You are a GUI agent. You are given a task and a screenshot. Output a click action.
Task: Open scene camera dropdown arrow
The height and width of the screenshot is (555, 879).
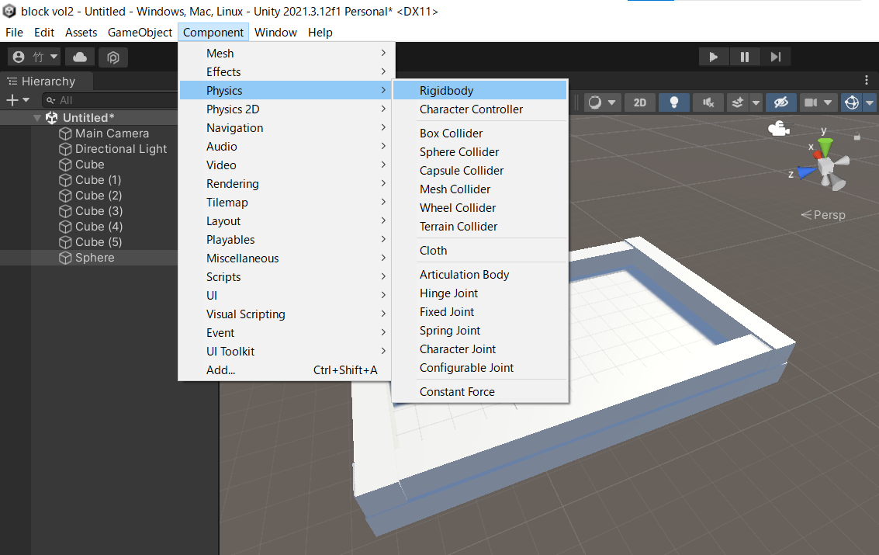pos(828,102)
